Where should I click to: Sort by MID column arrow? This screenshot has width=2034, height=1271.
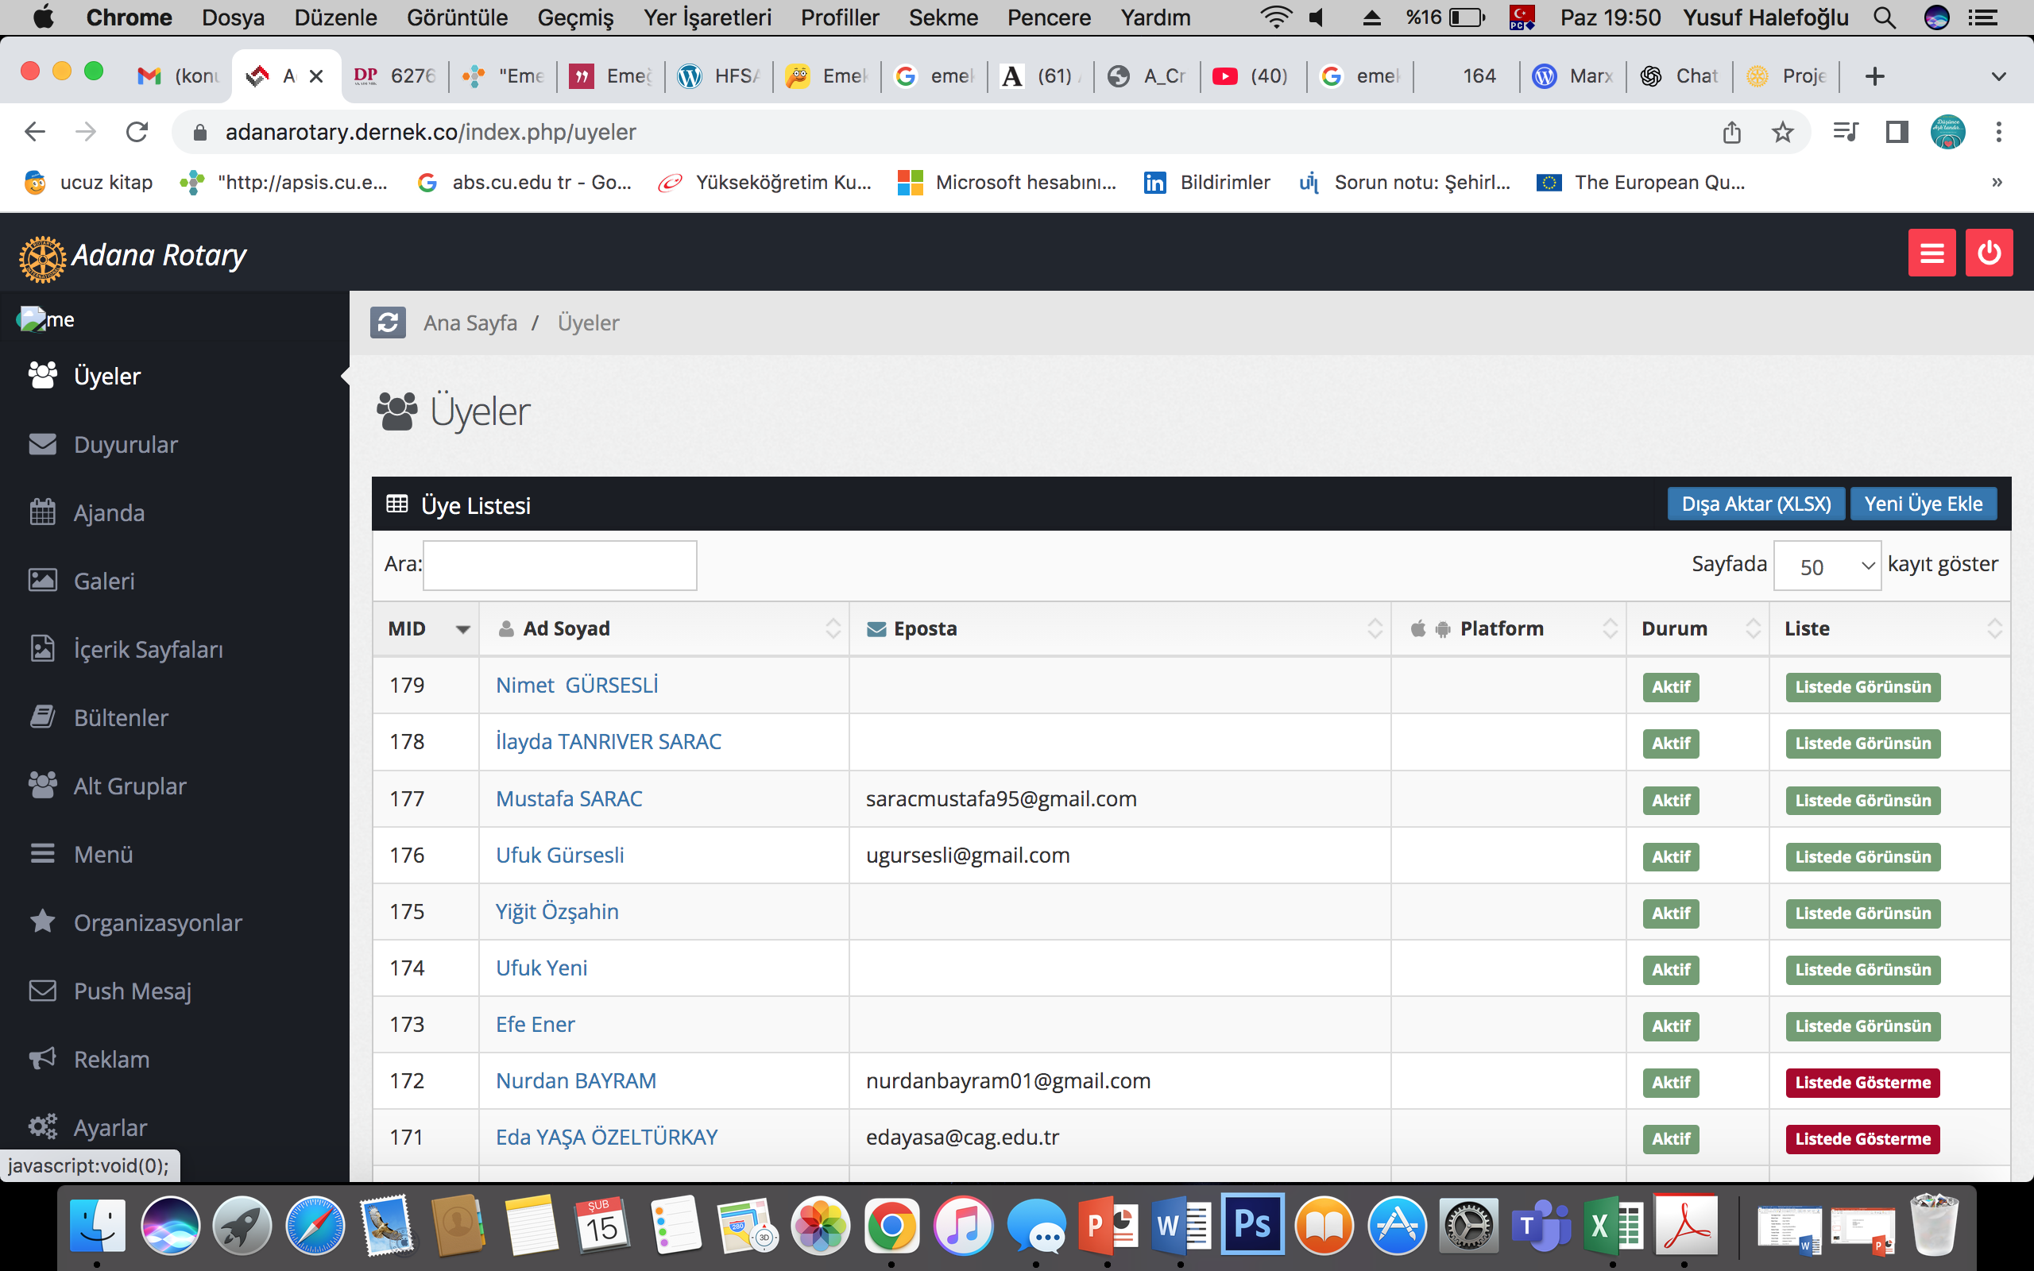462,629
